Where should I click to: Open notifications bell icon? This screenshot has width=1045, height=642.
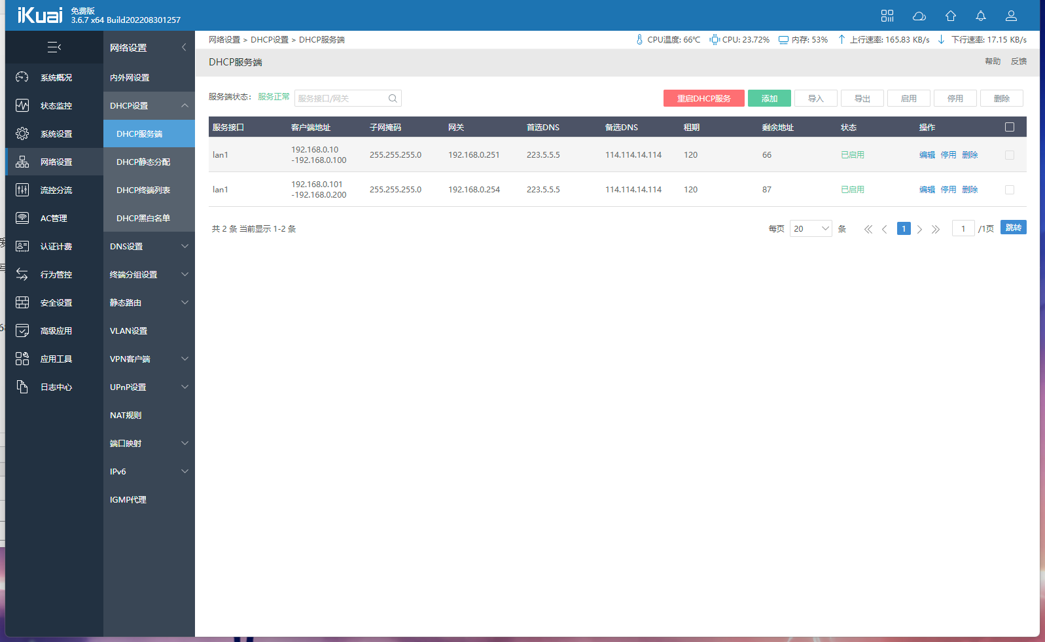point(981,16)
